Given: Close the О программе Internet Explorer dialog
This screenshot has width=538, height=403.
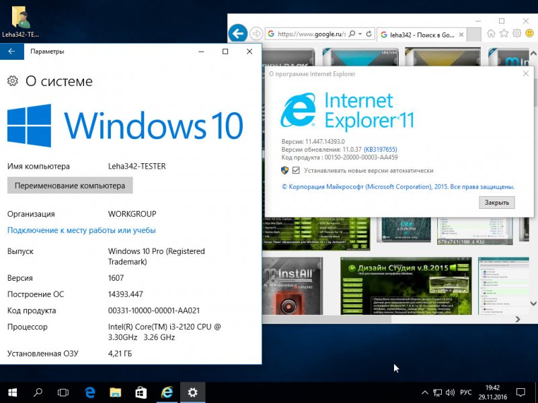Looking at the screenshot, I should click(x=526, y=74).
